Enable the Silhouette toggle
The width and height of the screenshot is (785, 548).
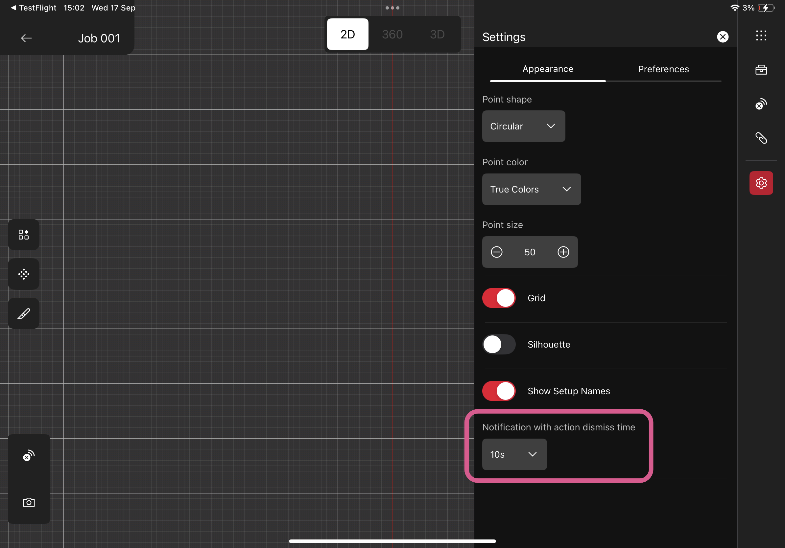[x=499, y=344]
